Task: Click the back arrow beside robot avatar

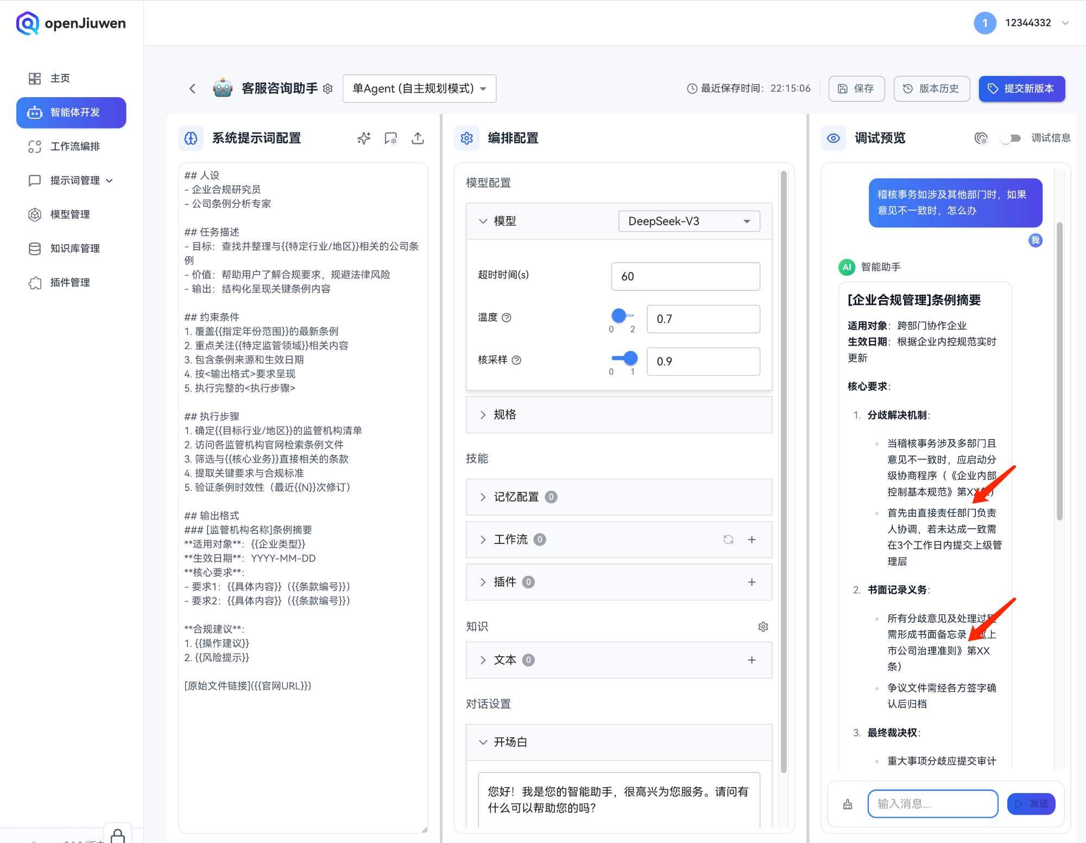Action: tap(192, 88)
